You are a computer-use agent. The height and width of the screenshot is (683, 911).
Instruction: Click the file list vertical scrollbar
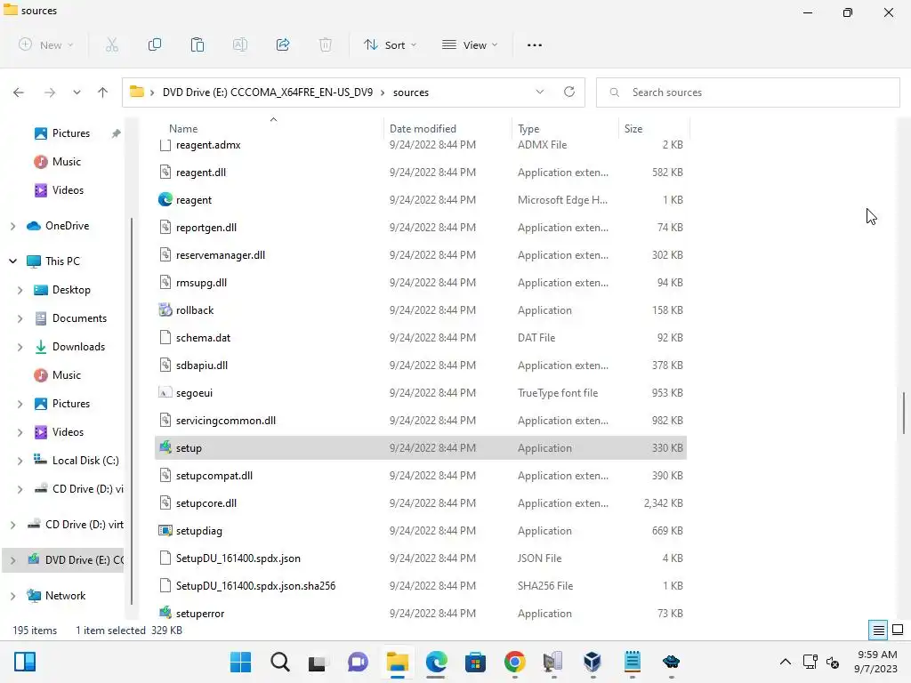[x=904, y=413]
